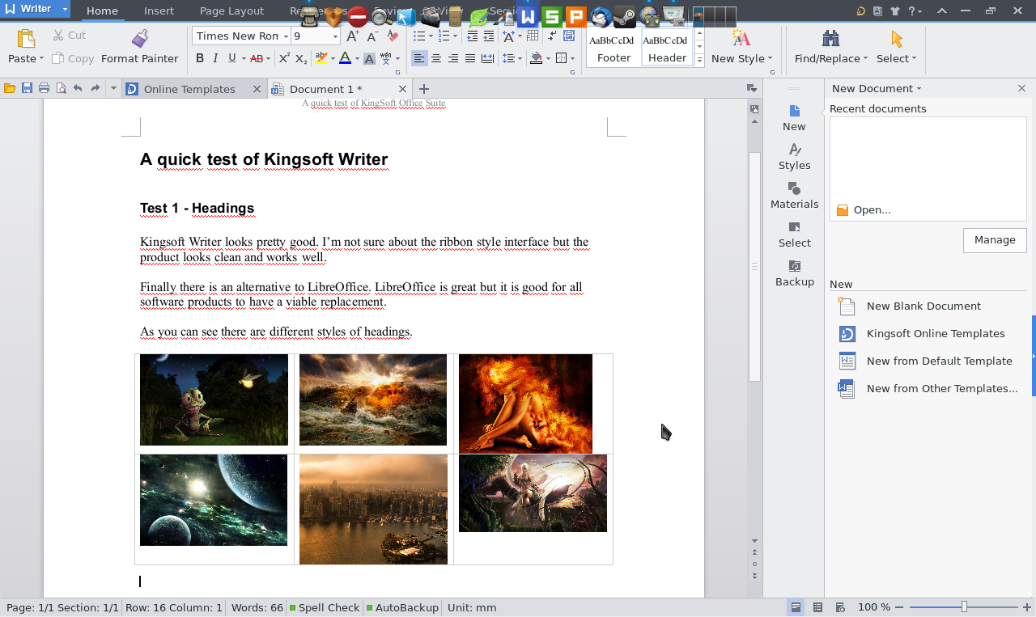This screenshot has width=1036, height=617.
Task: Switch to the Insert ribbon tab
Action: (x=159, y=11)
